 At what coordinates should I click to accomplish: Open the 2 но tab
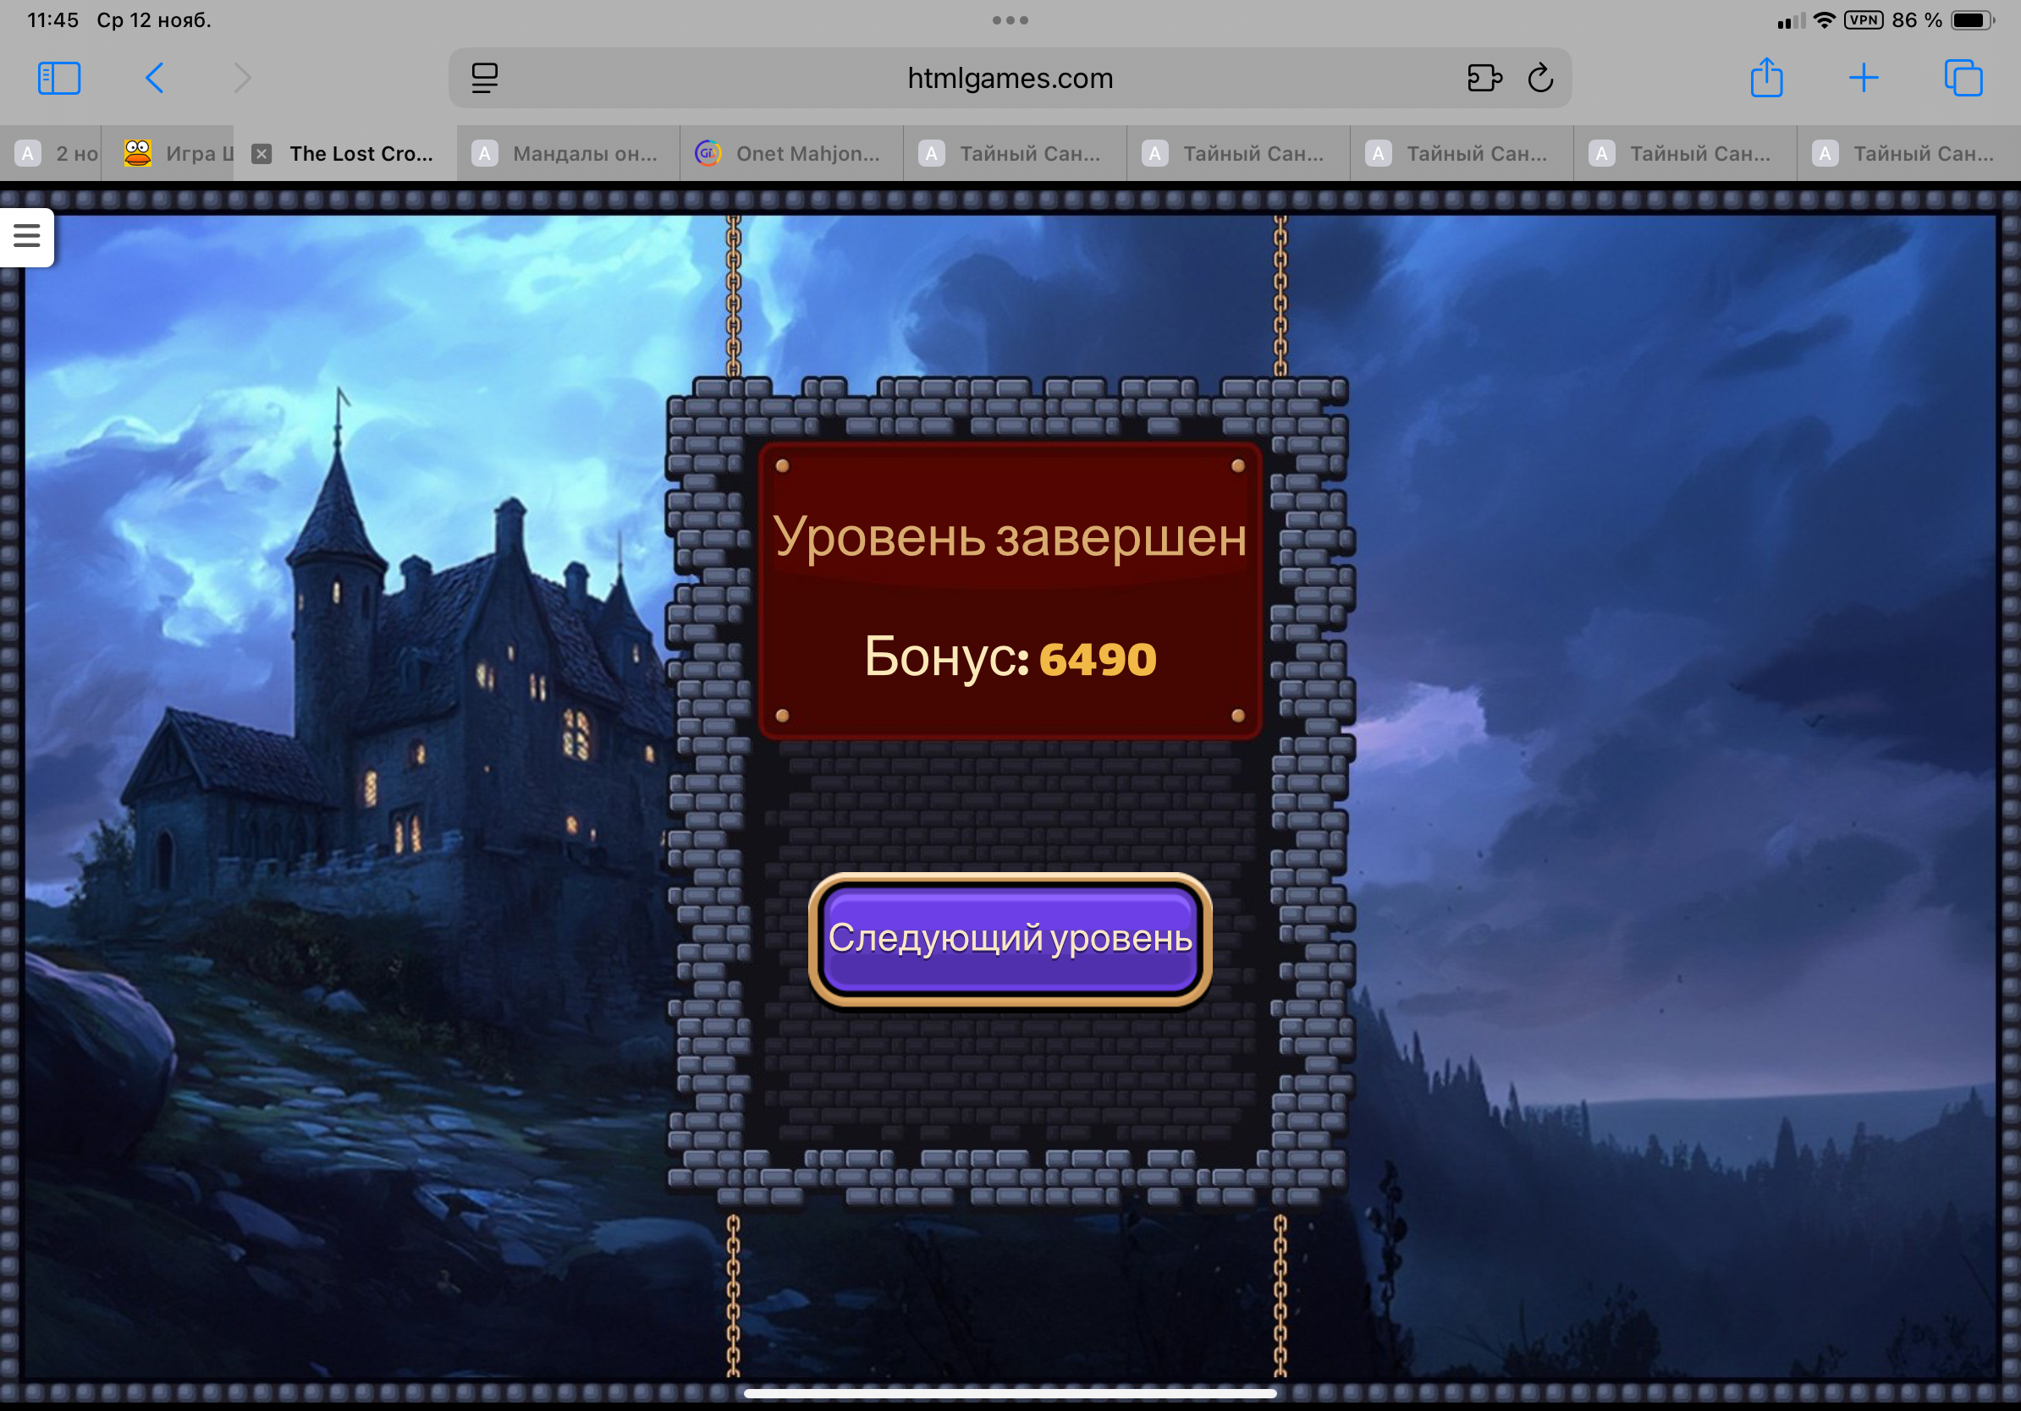(x=58, y=154)
